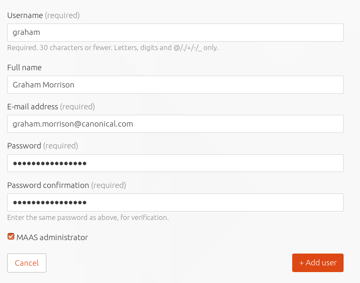Cancel the new user form
The image size is (360, 283).
pos(27,263)
